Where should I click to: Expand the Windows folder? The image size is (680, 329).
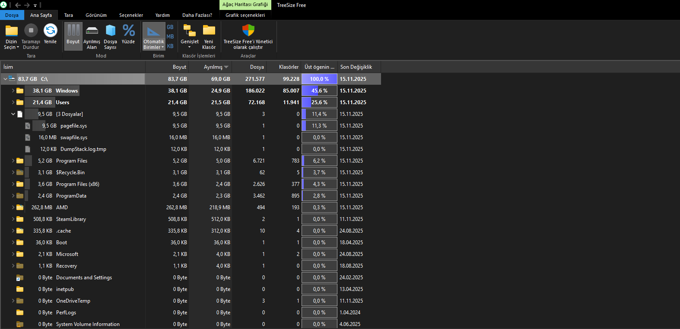13,91
